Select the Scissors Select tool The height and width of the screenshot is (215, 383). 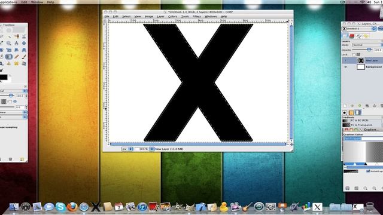click(x=24, y=36)
